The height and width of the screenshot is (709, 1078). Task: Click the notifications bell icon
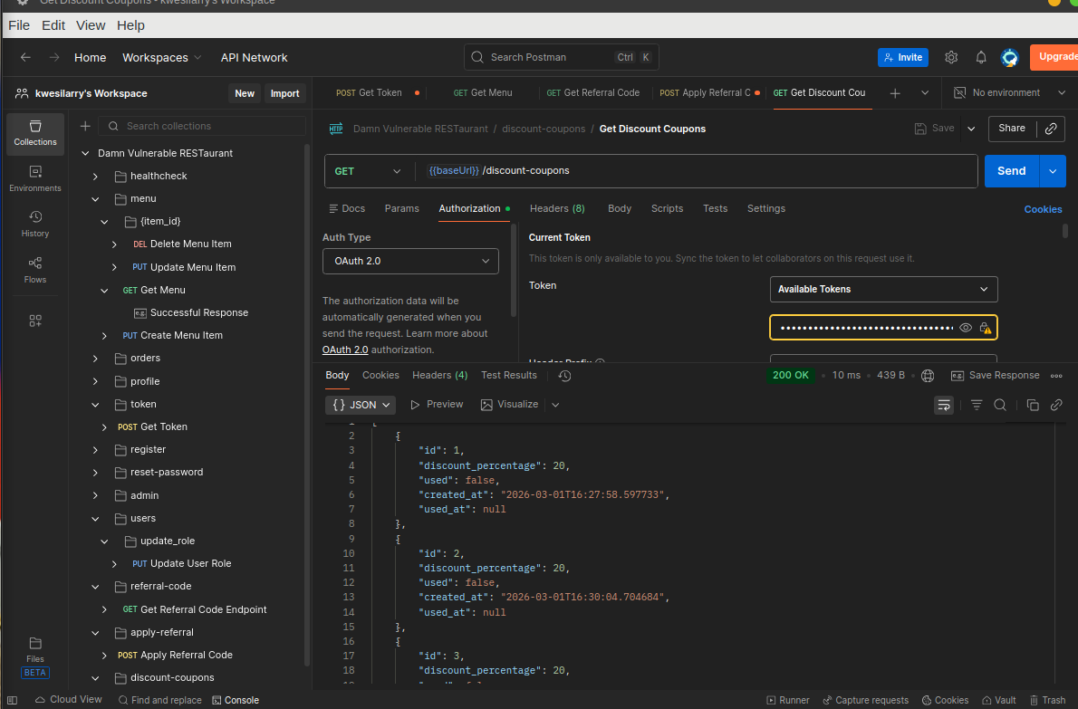(981, 57)
